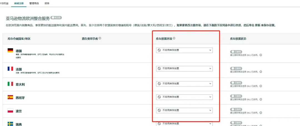
Task: Click the prohibited icon in 西班牙 dropdown
Action: click(159, 97)
